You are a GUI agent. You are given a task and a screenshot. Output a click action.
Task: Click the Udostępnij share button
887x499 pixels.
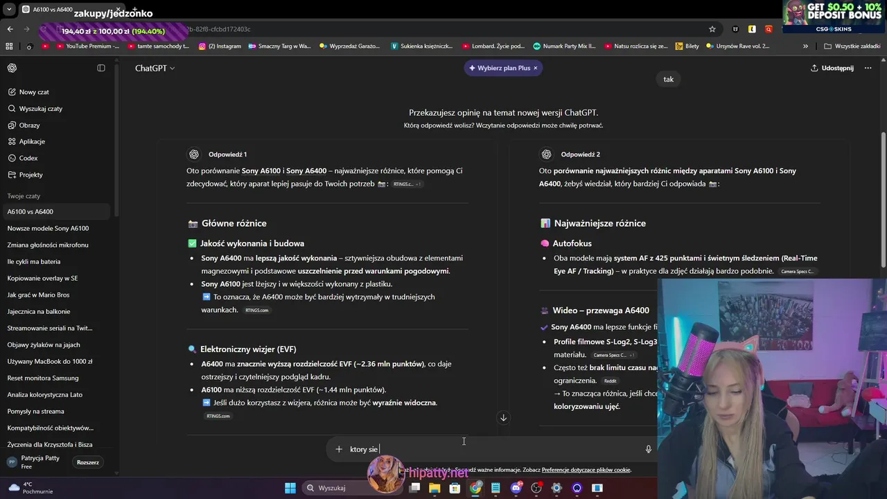coord(832,68)
